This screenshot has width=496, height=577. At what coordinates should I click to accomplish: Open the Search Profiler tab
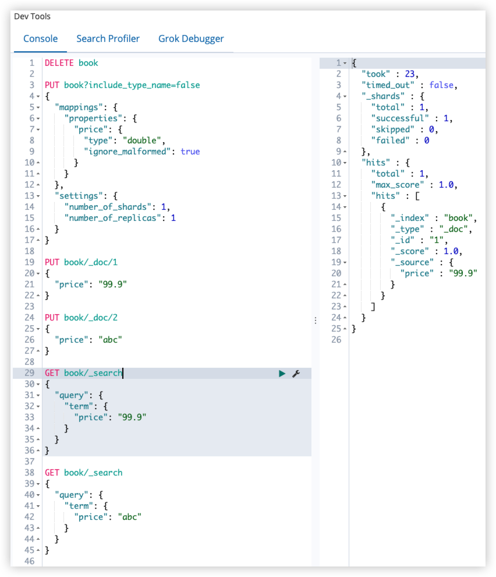coord(108,38)
